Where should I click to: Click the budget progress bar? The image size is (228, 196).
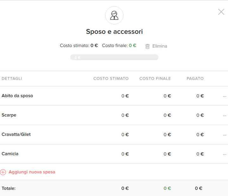tap(114, 57)
